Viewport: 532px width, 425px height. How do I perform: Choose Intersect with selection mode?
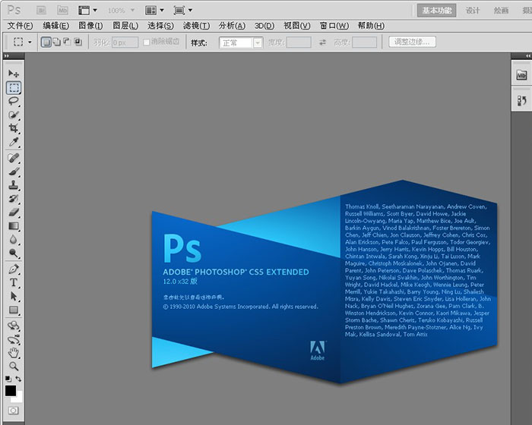click(x=78, y=42)
